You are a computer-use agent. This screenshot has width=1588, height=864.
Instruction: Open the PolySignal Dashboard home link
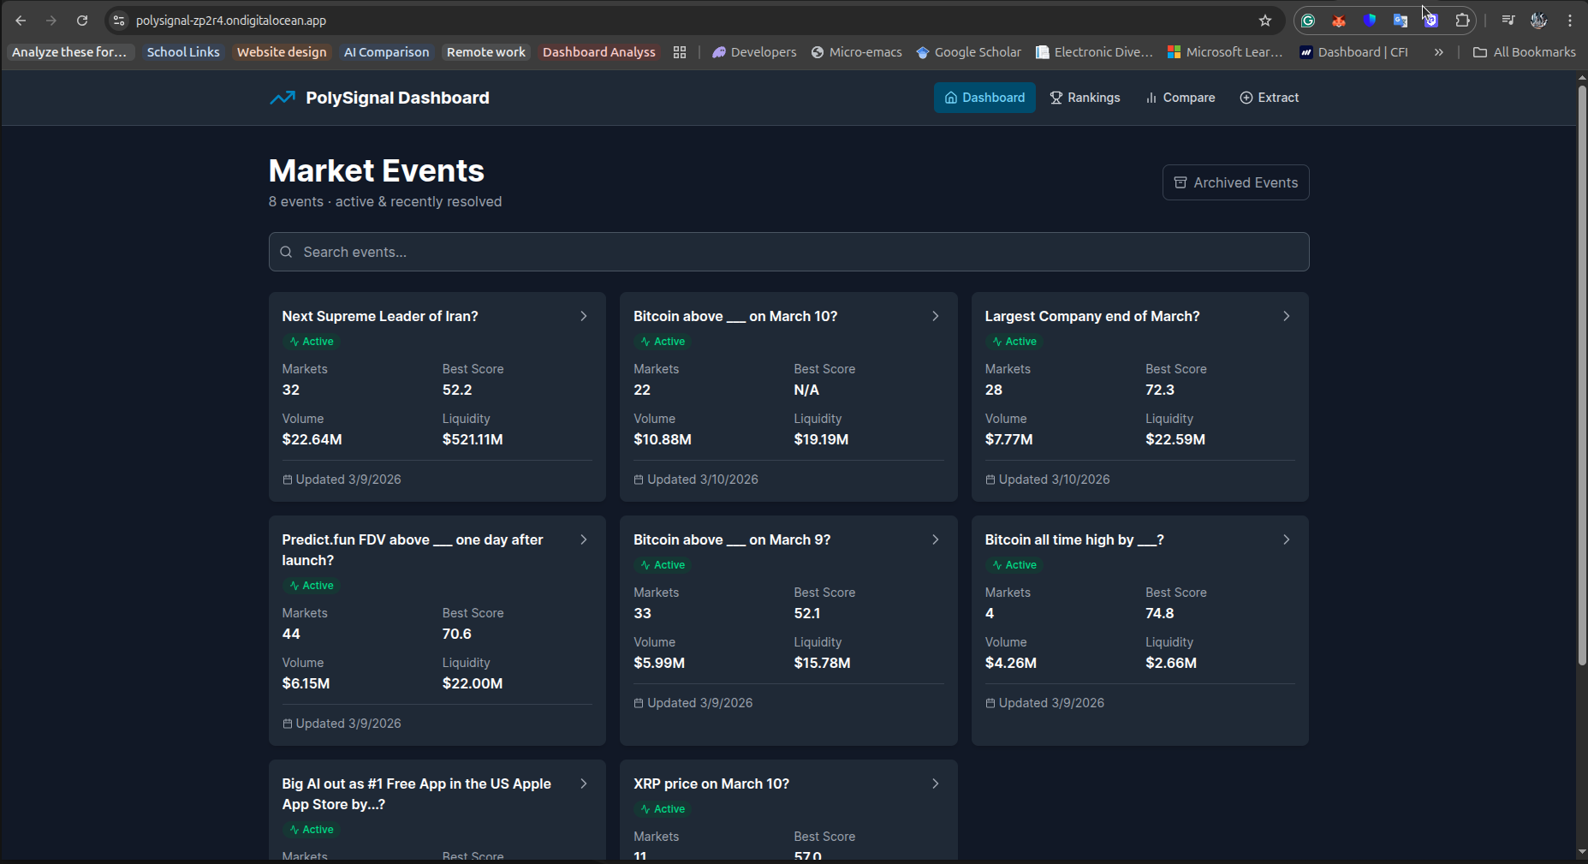[379, 98]
